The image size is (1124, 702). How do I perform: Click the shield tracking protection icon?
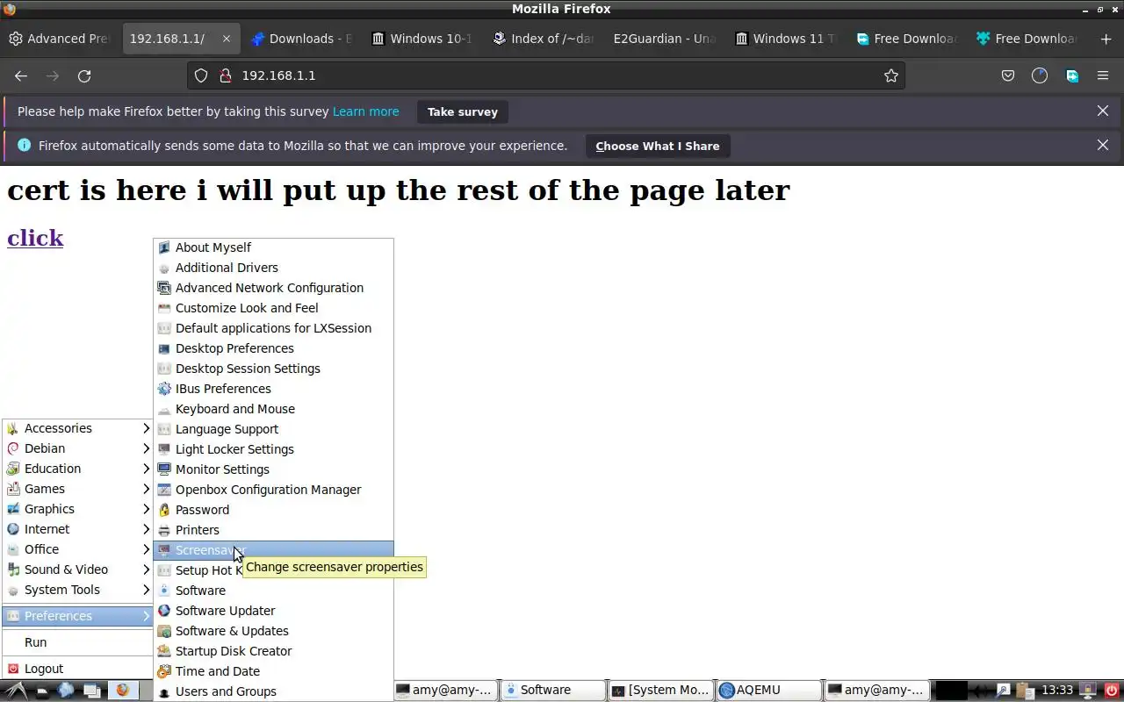[x=201, y=75]
